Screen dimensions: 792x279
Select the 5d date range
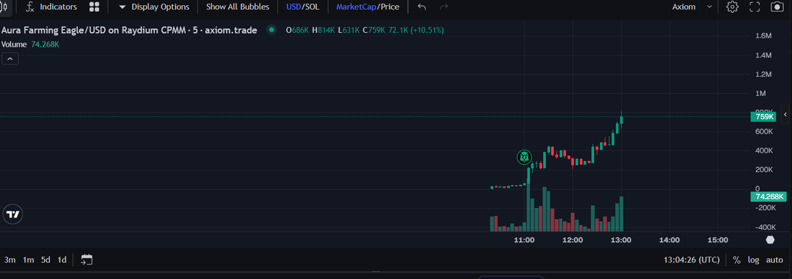pyautogui.click(x=46, y=260)
